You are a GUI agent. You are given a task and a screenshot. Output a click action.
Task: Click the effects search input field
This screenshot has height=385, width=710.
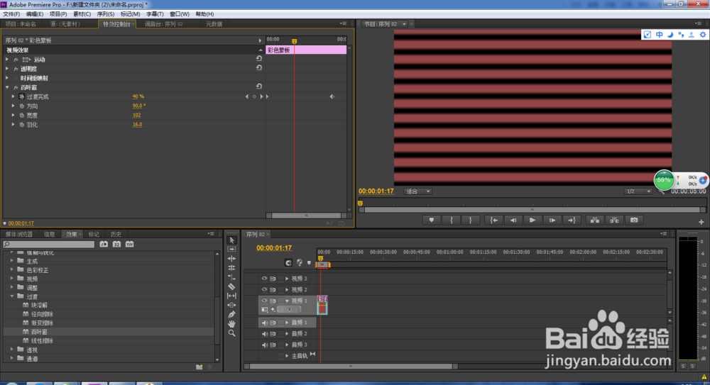click(49, 245)
